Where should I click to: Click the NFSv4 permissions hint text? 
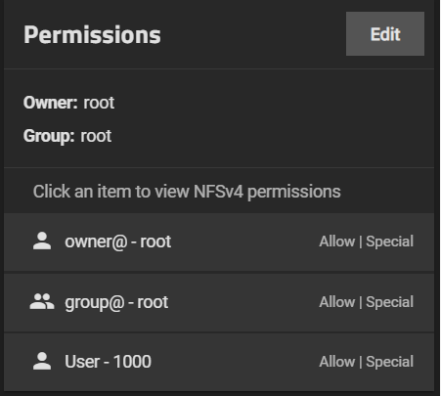tap(187, 192)
